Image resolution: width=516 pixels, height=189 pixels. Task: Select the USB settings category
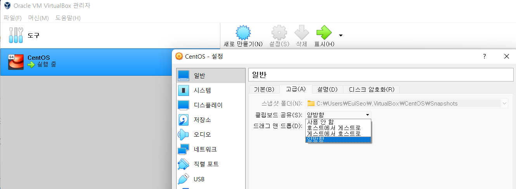pyautogui.click(x=211, y=179)
